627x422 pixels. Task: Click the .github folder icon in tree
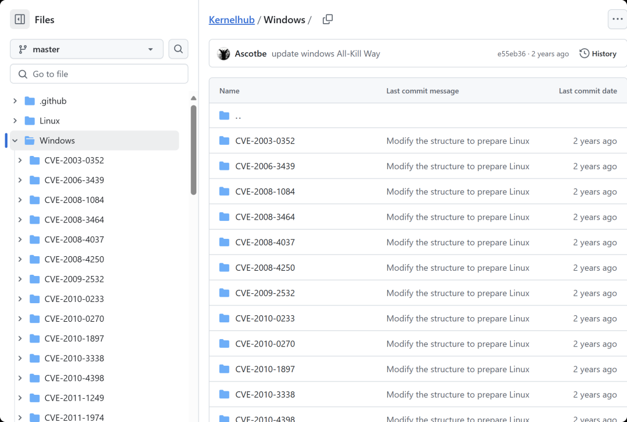(x=30, y=101)
